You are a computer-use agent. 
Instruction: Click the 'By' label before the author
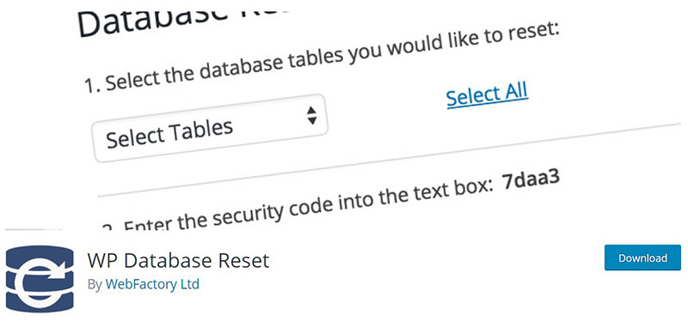(x=95, y=285)
